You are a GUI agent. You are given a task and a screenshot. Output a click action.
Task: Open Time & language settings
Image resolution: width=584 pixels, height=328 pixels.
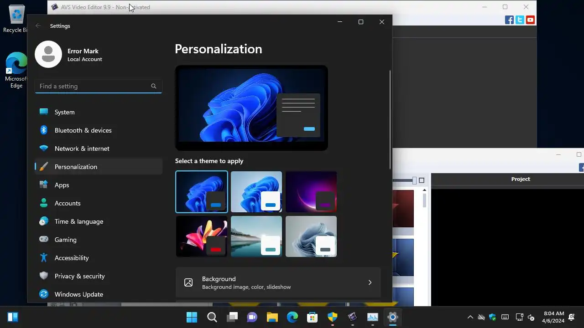coord(98,221)
